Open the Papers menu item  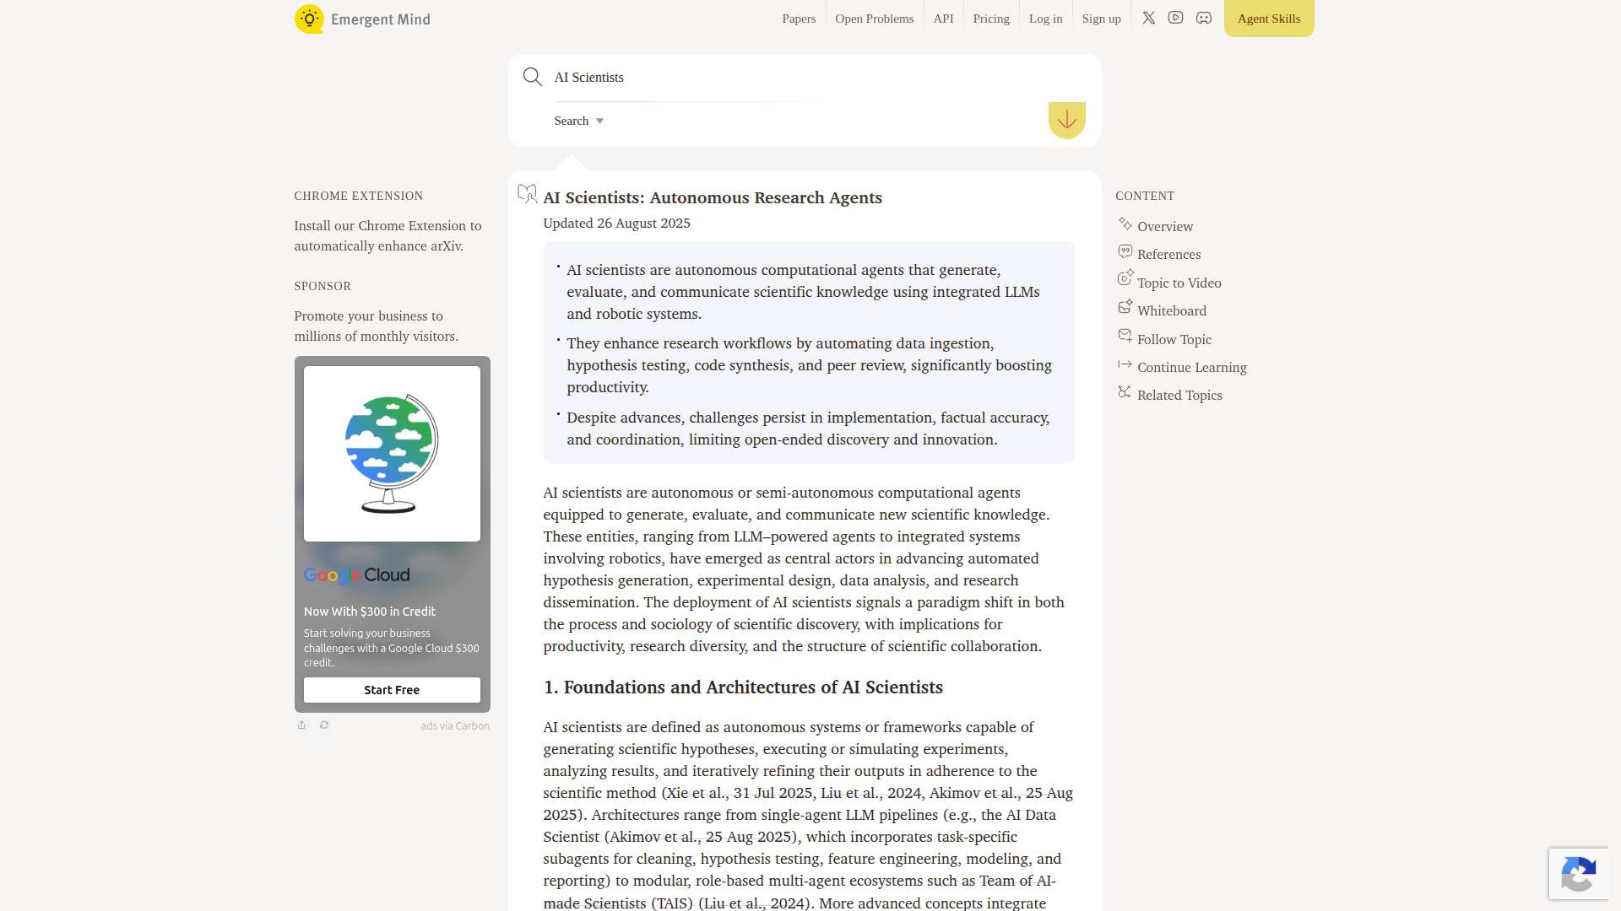799,19
